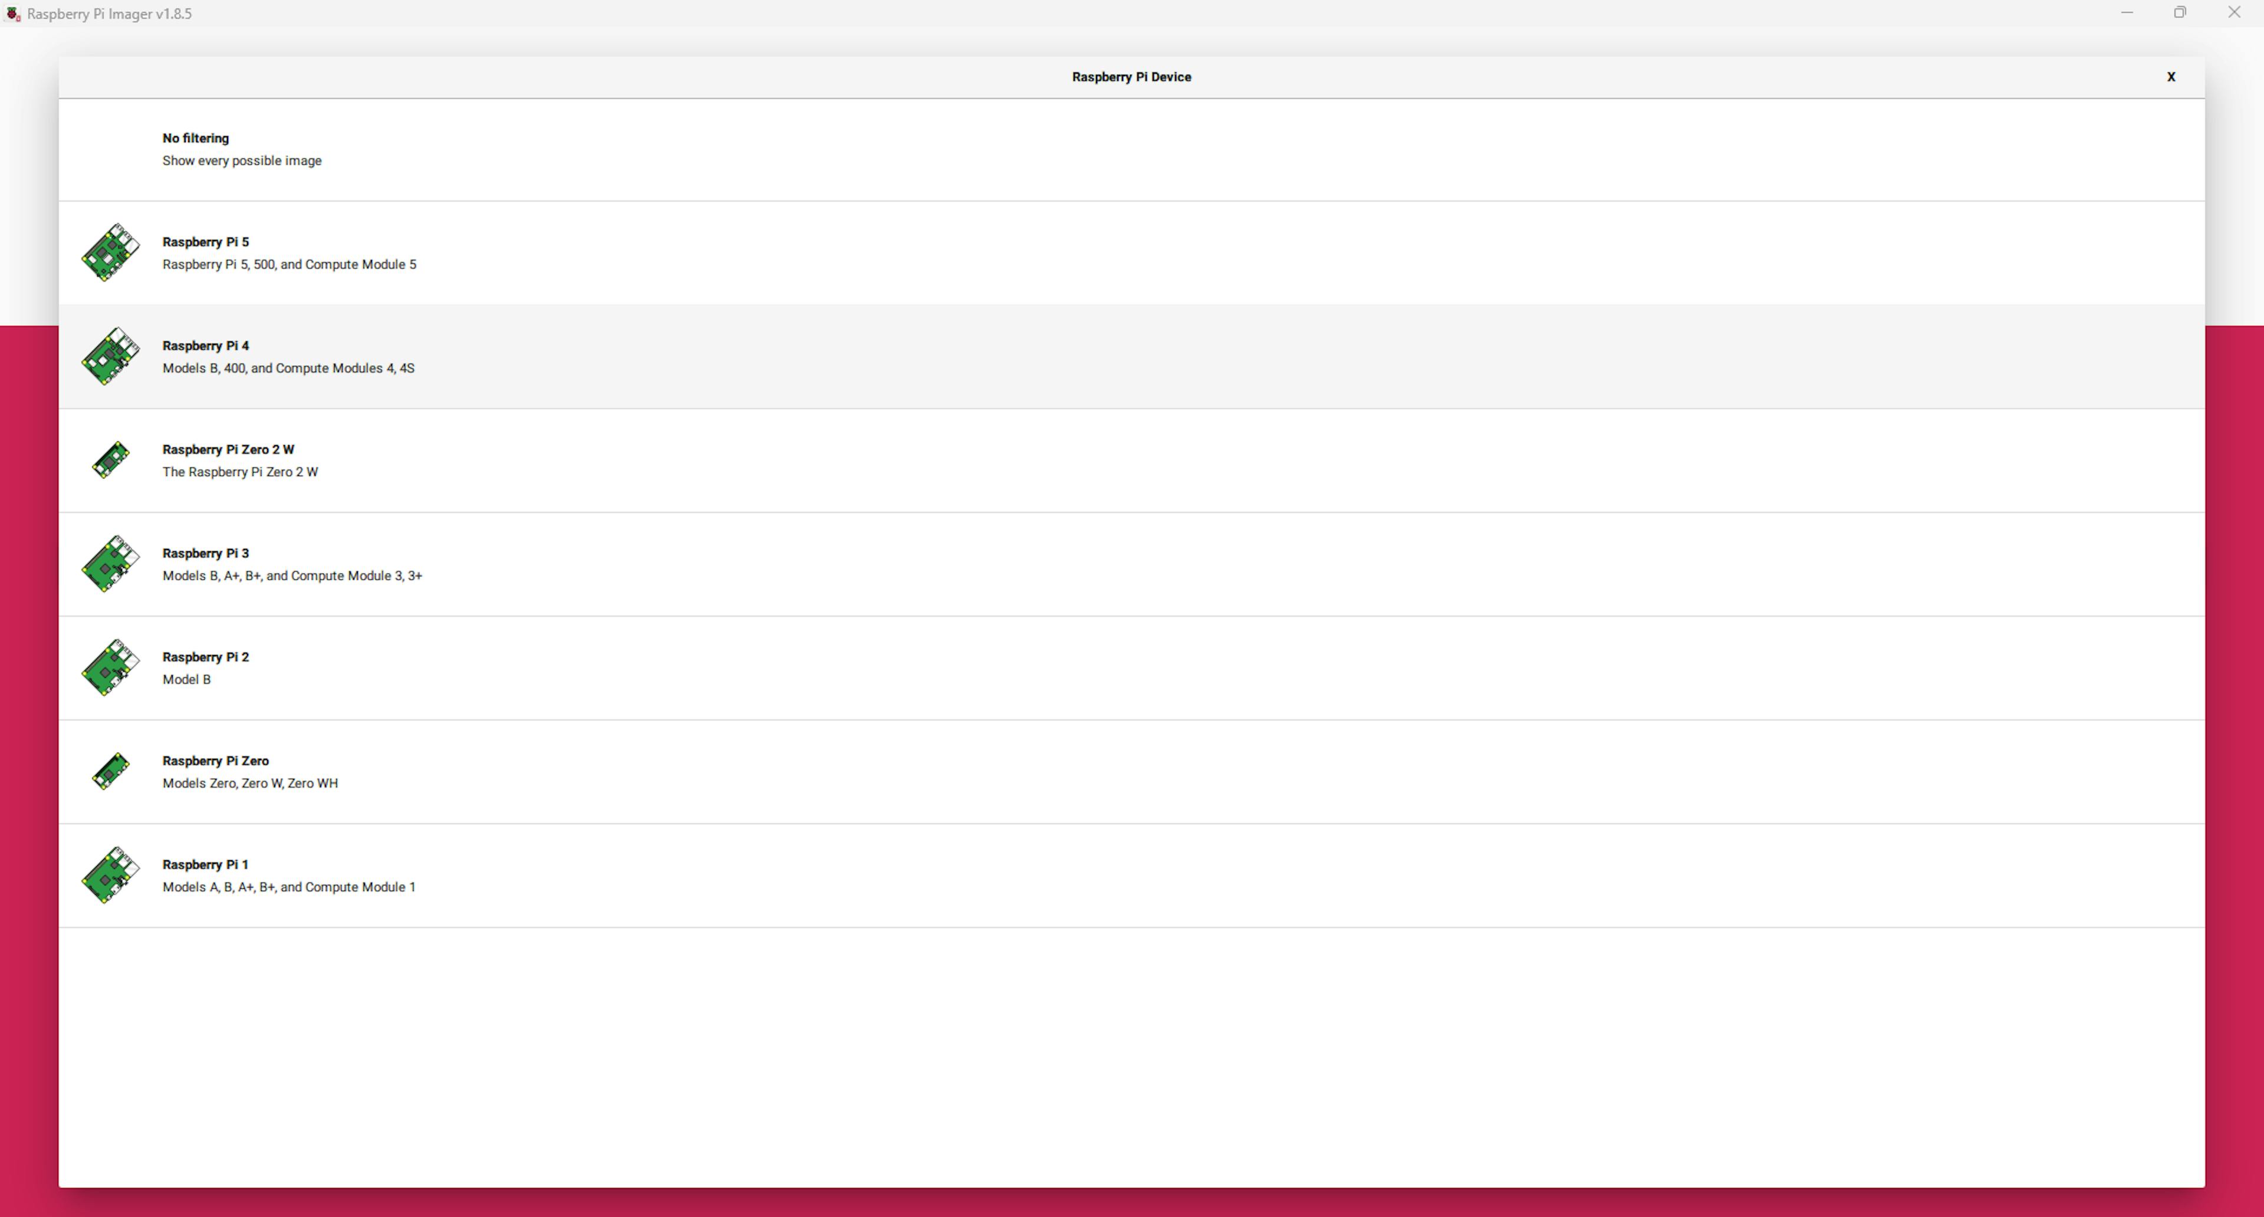Restore down the Imager window
The image size is (2264, 1217).
click(2180, 13)
